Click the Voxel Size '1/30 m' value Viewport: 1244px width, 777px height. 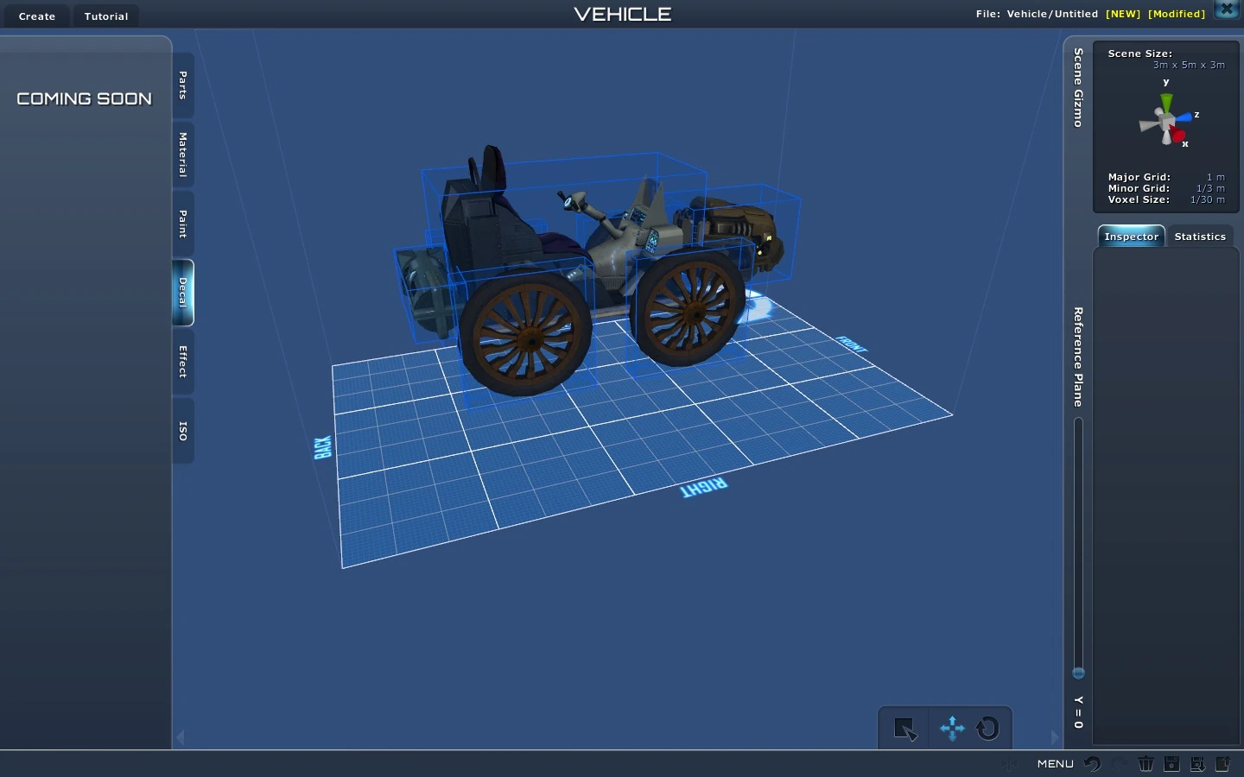tap(1208, 199)
